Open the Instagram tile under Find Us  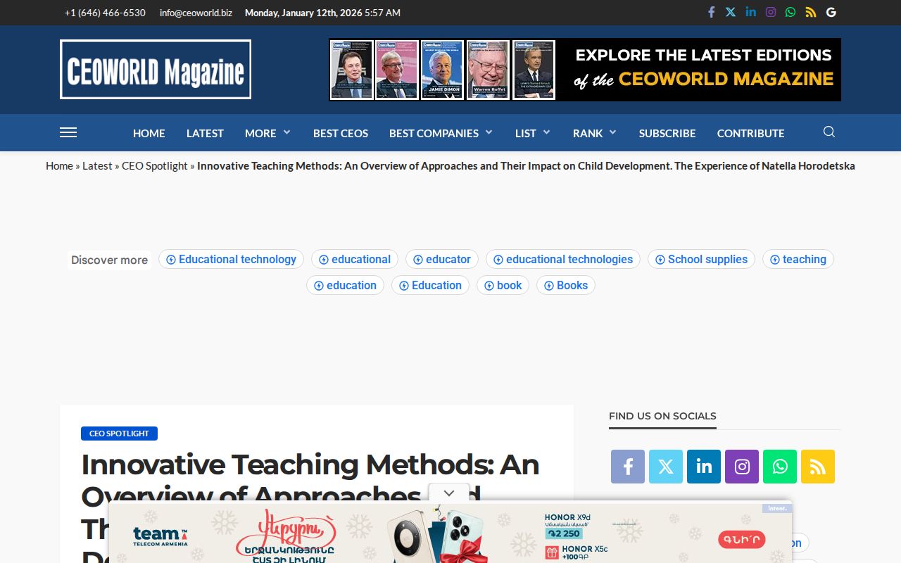(x=741, y=467)
